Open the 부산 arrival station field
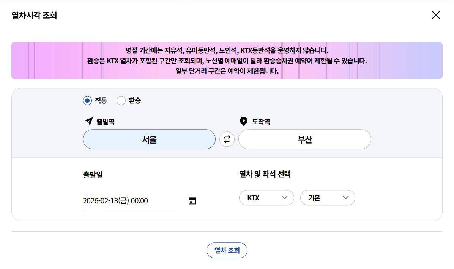Screen dimensions: 454x269 click(304, 139)
